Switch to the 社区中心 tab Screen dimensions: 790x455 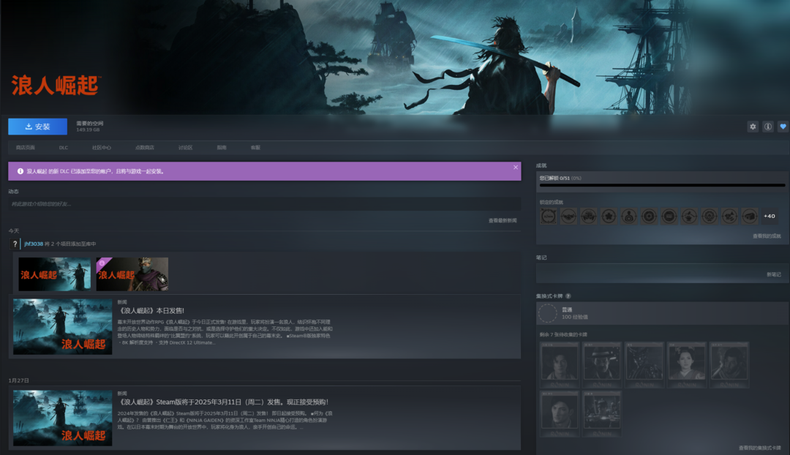click(101, 148)
